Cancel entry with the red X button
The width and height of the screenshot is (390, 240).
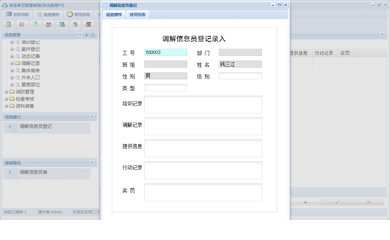(x=368, y=202)
